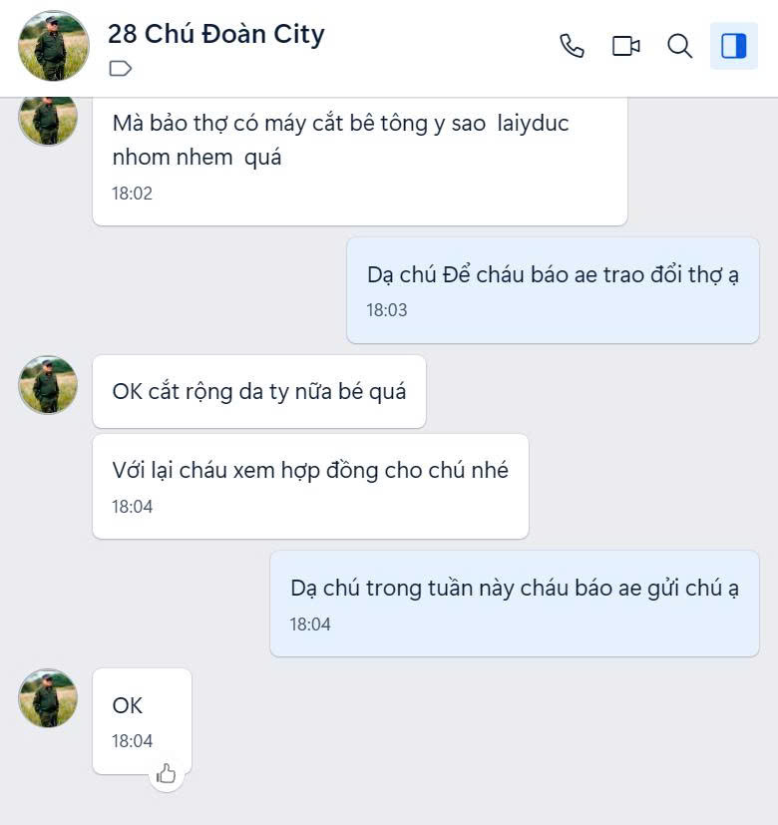Select sent message 'Dạ chú Để cháu báo ae'
This screenshot has height=825, width=778.
pyautogui.click(x=553, y=275)
